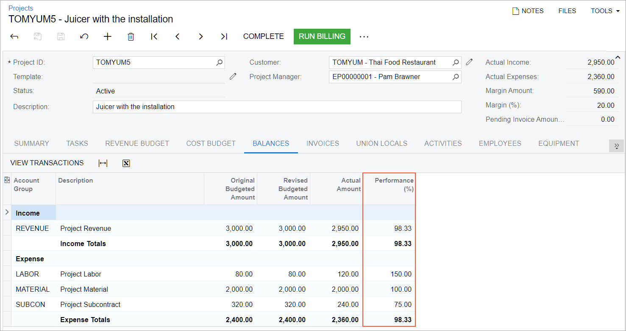Viewport: 626px width, 331px height.
Task: Collapse the form summary panel
Action: point(618,57)
